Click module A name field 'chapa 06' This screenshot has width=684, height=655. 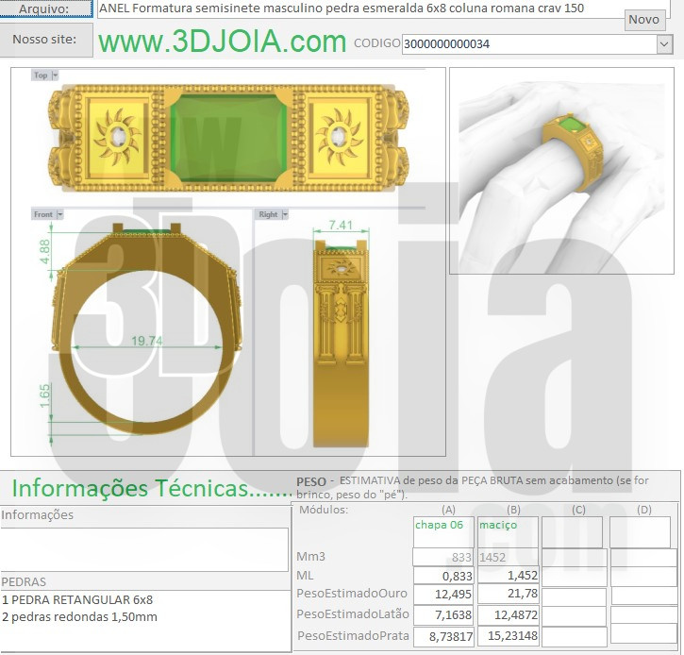[x=443, y=532]
